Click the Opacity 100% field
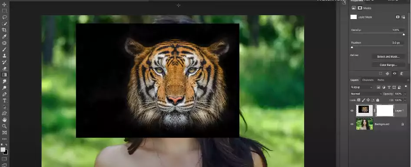411x167 pixels. click(398, 94)
